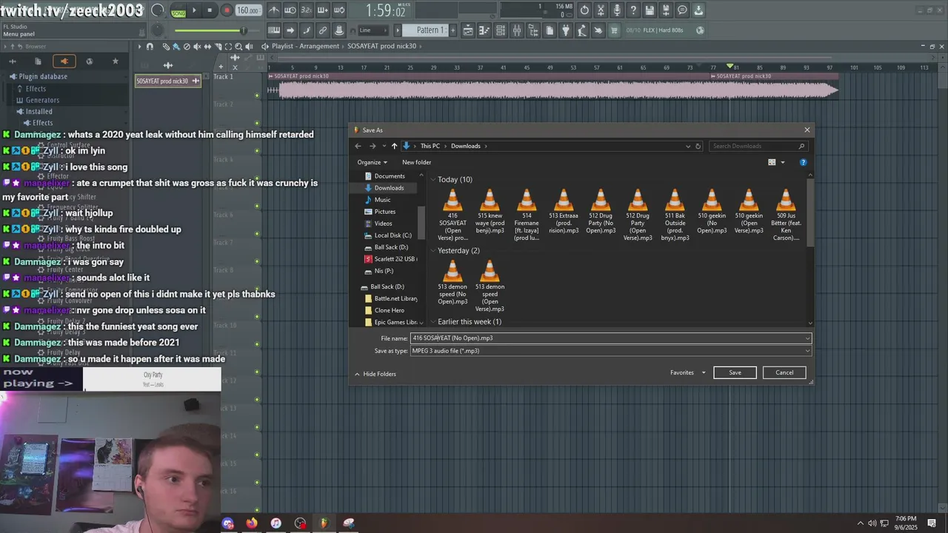Viewport: 948px width, 533px height.
Task: Adjust the main volume green slider
Action: click(210, 30)
